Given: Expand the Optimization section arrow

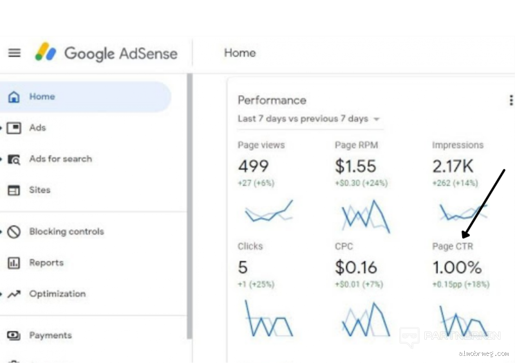Looking at the screenshot, I should tap(2, 294).
